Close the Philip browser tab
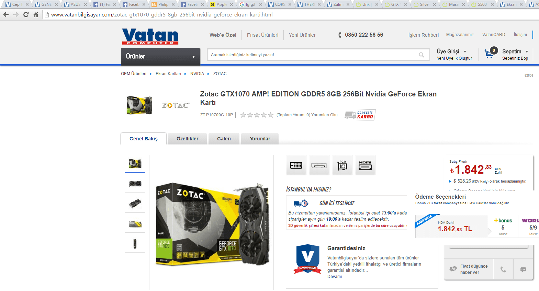This screenshot has height=291, width=539. [x=173, y=4]
